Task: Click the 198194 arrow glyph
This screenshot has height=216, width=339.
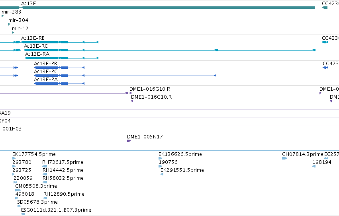Action: [x=314, y=166]
